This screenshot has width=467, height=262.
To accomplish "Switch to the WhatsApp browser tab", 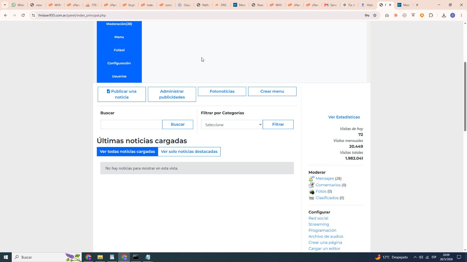I will coord(18,5).
